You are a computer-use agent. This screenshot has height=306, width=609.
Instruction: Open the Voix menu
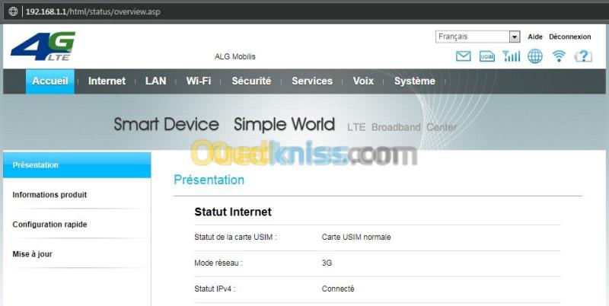click(363, 81)
